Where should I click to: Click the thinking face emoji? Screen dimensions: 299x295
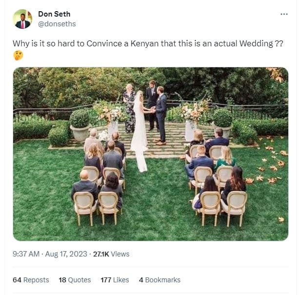click(18, 55)
